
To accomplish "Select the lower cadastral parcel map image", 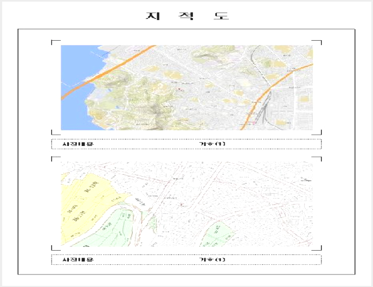I will click(186, 204).
